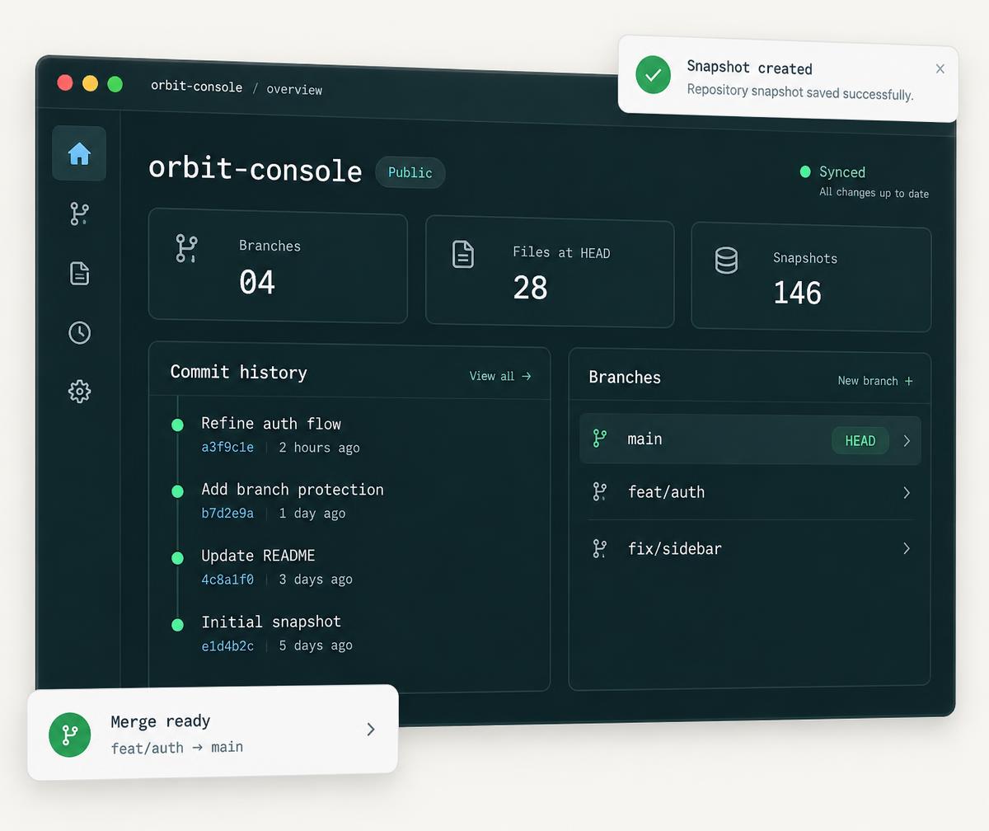Expand the fix/sidebar branch chevron

pos(907,548)
